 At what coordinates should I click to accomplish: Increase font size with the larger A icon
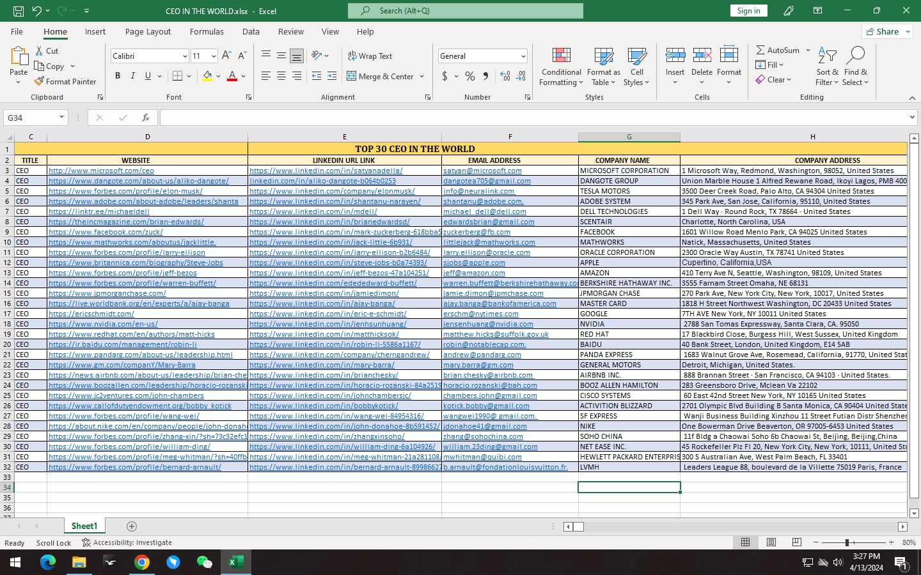click(x=226, y=56)
